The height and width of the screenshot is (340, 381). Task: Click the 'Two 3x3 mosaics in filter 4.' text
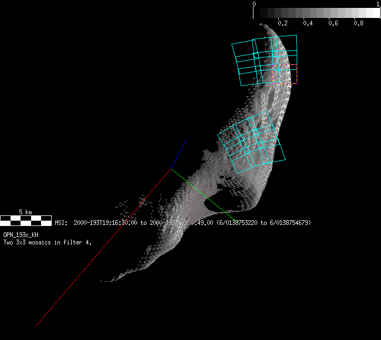click(x=47, y=242)
